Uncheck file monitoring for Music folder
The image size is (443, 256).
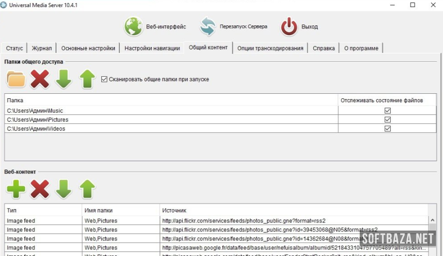pyautogui.click(x=387, y=111)
